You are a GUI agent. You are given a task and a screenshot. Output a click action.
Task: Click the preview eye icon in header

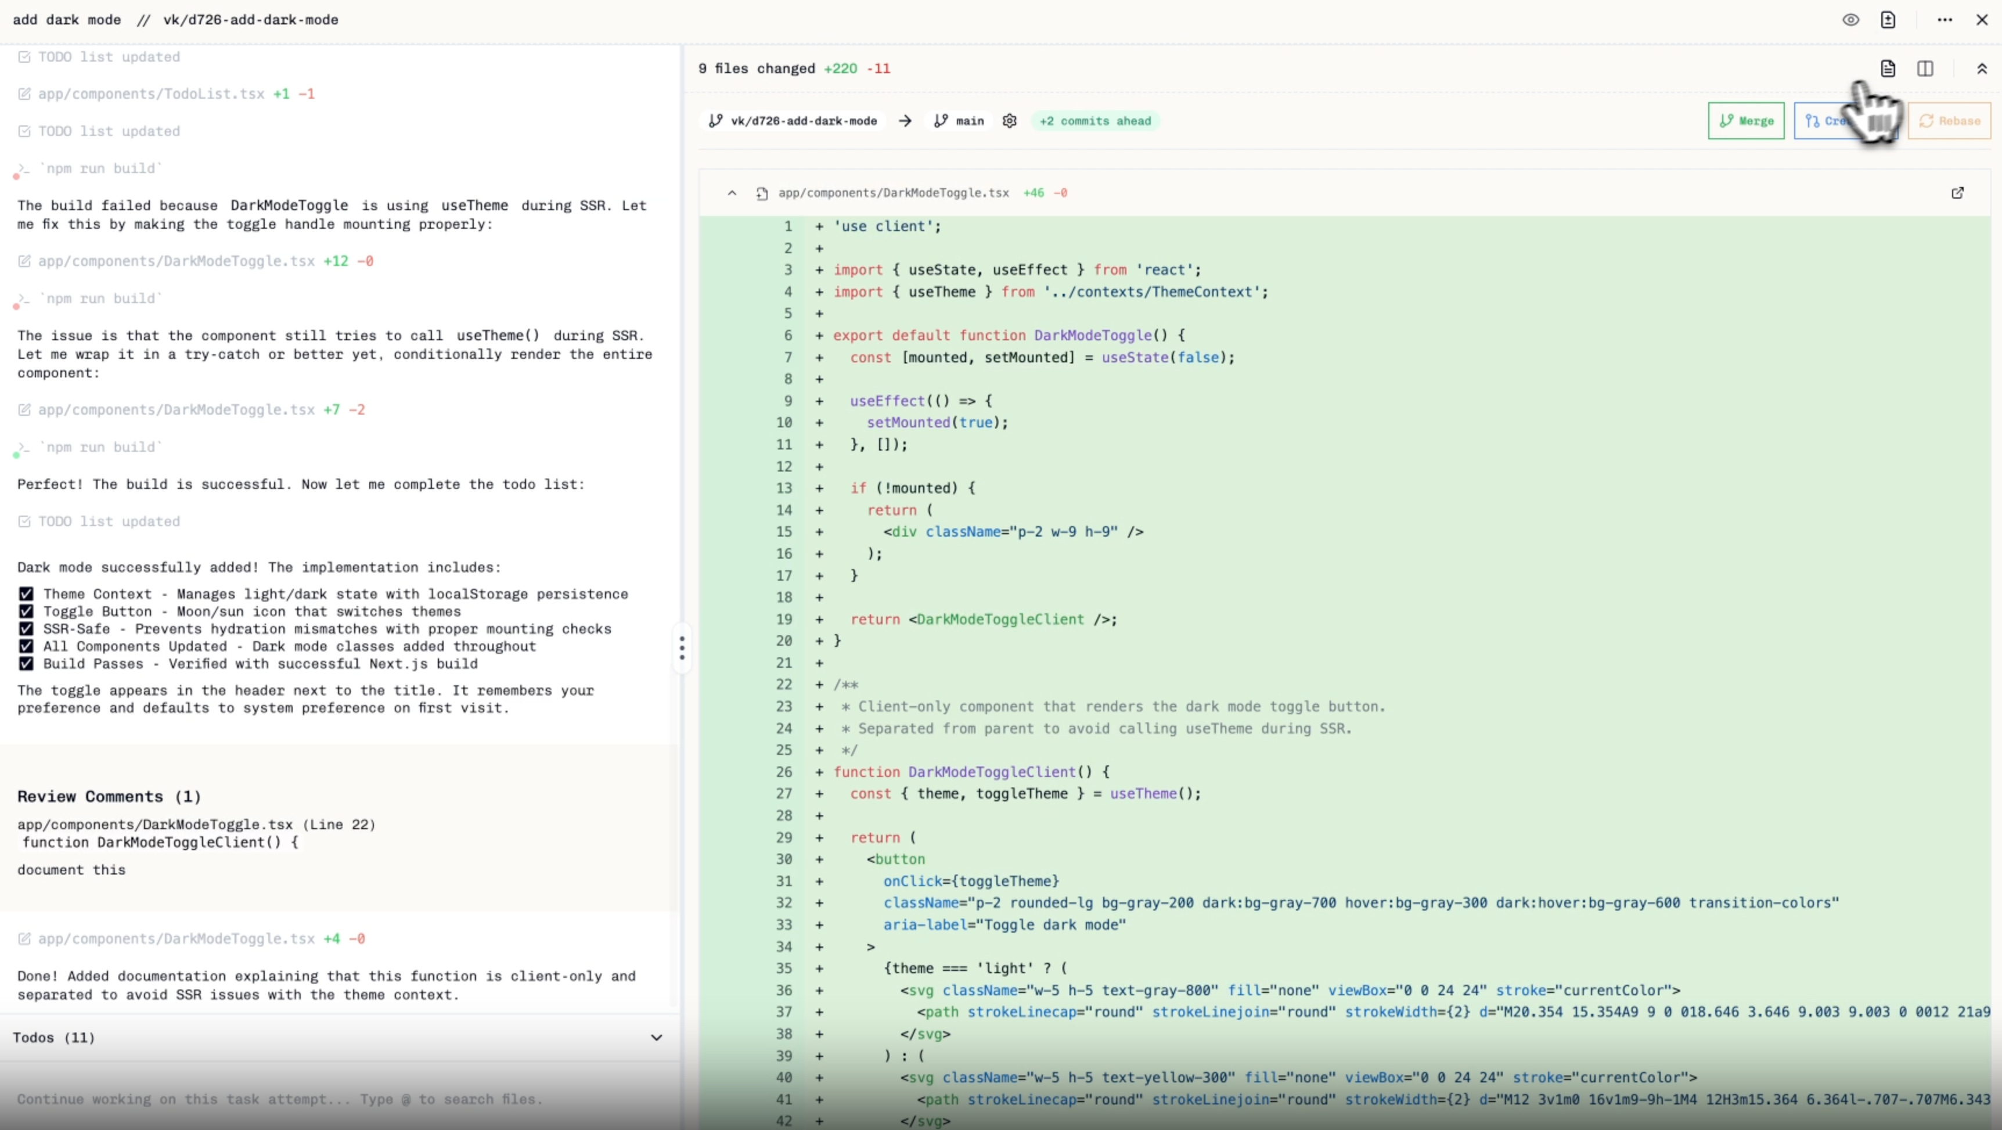pos(1850,20)
